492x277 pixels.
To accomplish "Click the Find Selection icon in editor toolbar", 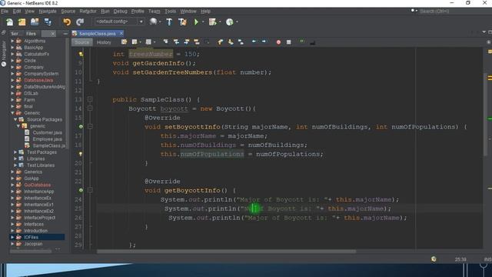I will [165, 42].
